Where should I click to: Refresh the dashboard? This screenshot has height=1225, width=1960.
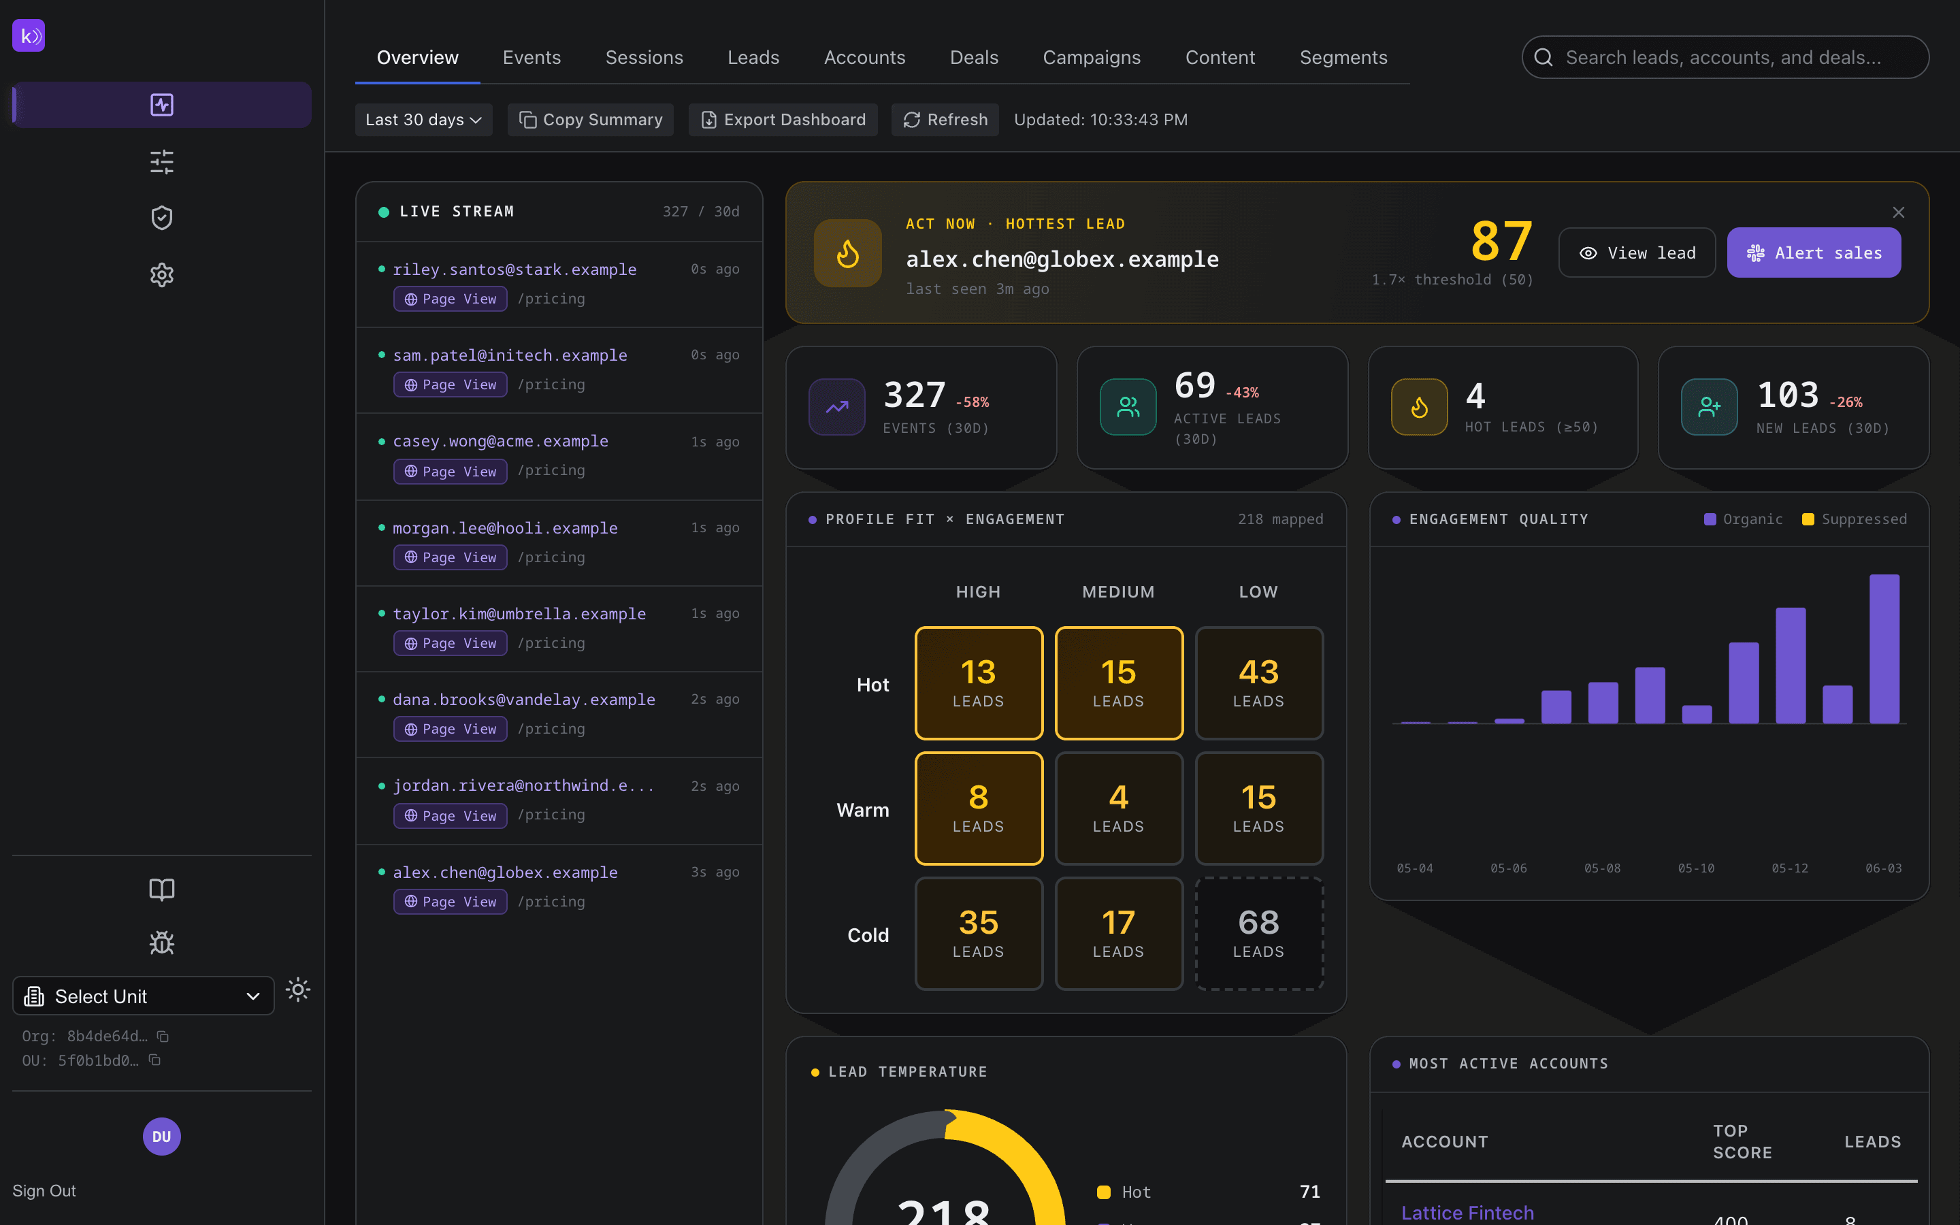click(x=945, y=120)
